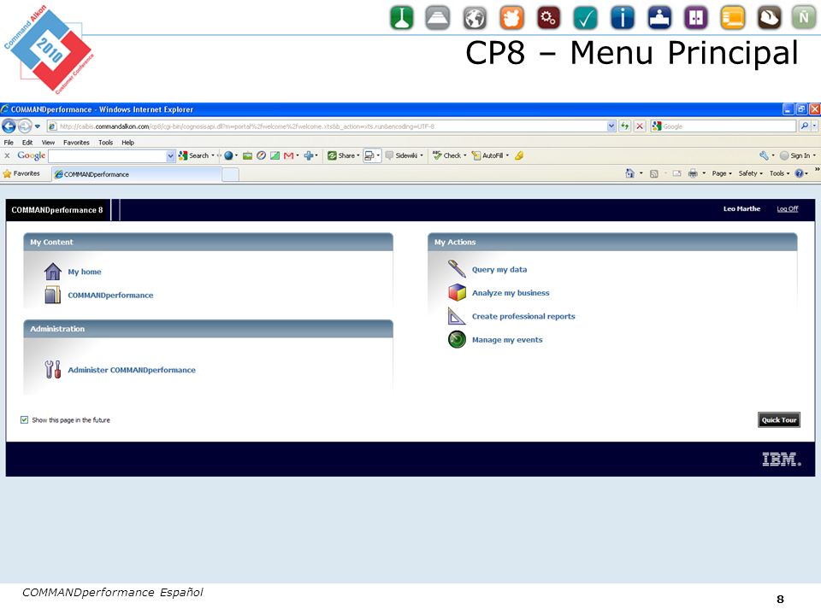Open a new tab with the blank tab button
The image size is (821, 615).
[x=230, y=174]
